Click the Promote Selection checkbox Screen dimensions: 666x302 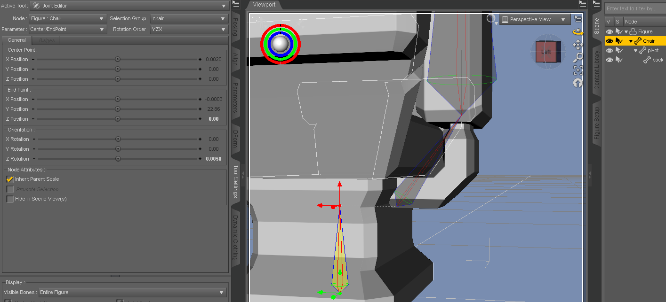point(10,189)
